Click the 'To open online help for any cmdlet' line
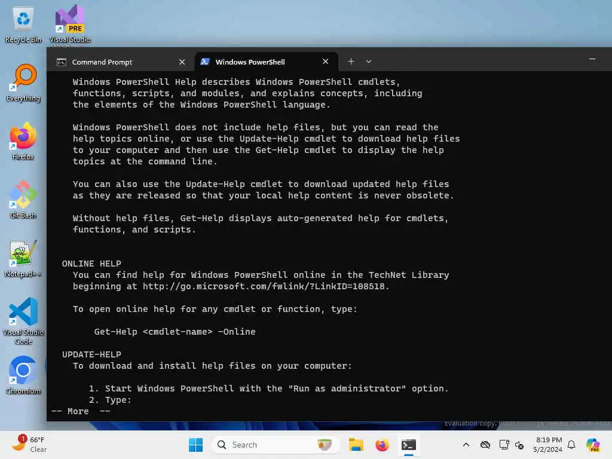612x459 pixels. pyautogui.click(x=215, y=309)
